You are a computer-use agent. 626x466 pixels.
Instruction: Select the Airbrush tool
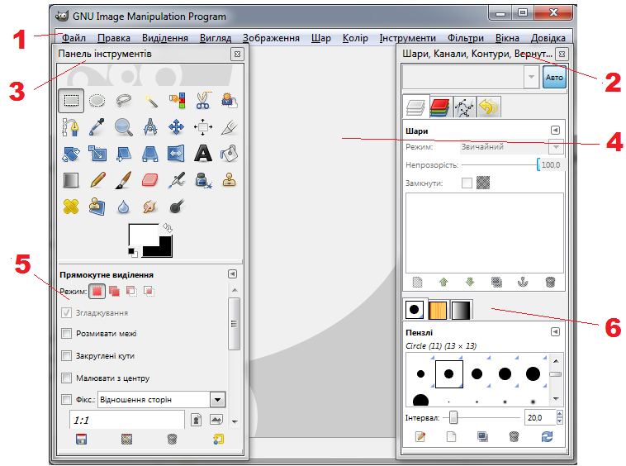(177, 180)
